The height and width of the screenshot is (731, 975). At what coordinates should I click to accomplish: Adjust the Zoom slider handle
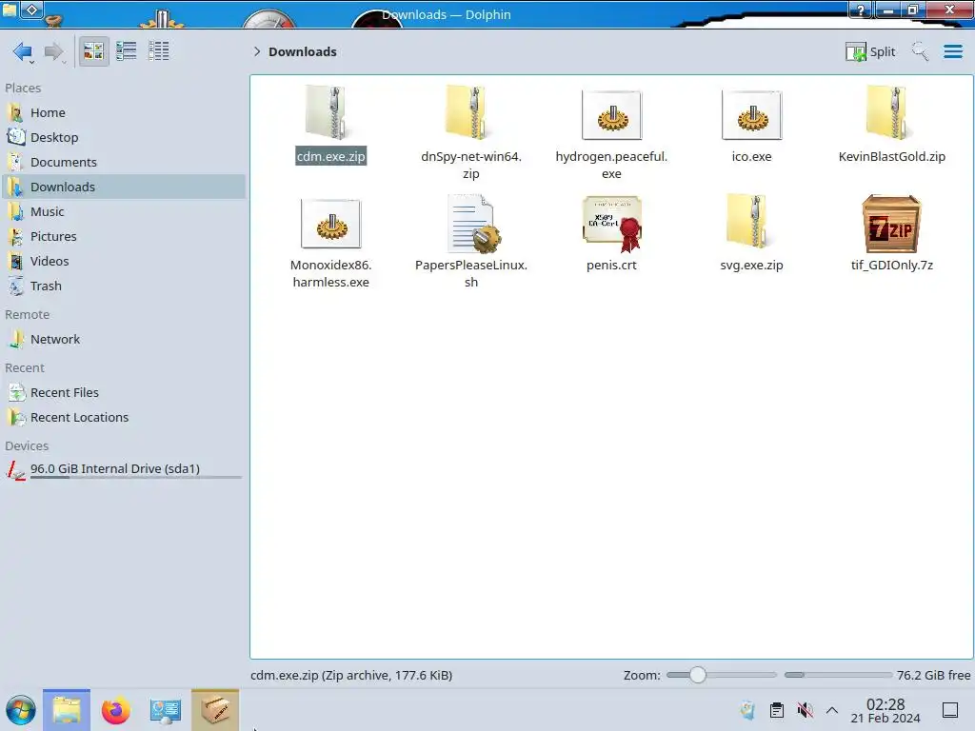[698, 675]
